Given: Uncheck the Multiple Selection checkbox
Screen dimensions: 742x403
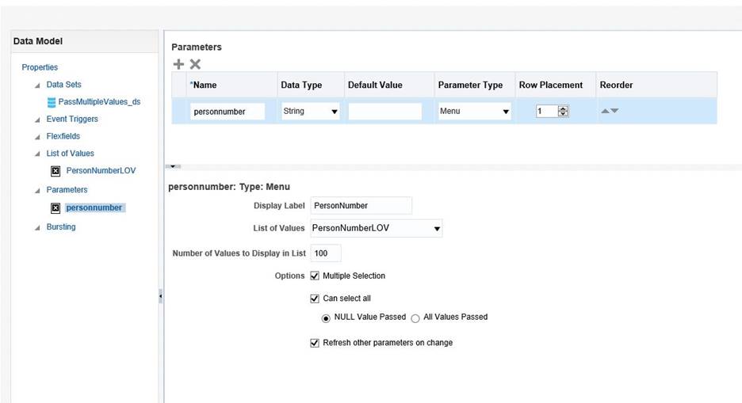Looking at the screenshot, I should (315, 276).
